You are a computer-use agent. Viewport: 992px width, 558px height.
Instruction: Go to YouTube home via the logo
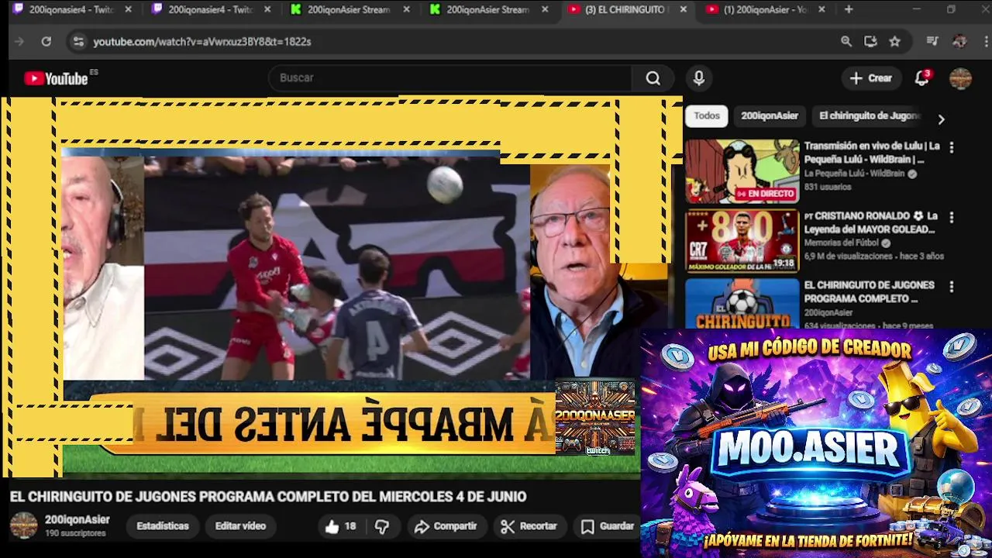pos(56,78)
